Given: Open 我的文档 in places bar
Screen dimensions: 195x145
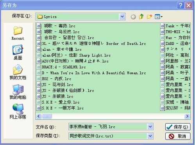Looking at the screenshot, I should pyautogui.click(x=18, y=72).
